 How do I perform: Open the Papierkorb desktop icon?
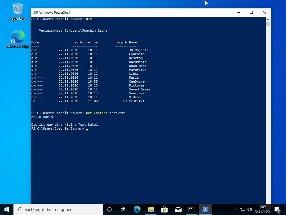tap(18, 11)
